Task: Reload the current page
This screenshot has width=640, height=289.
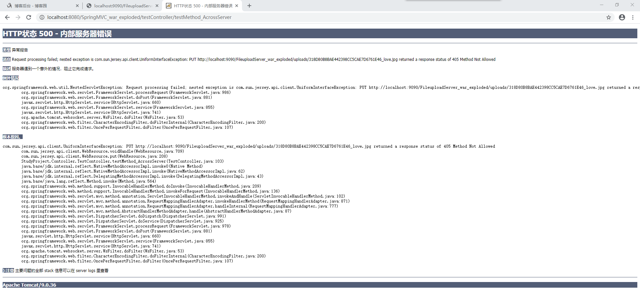Action: tap(29, 17)
